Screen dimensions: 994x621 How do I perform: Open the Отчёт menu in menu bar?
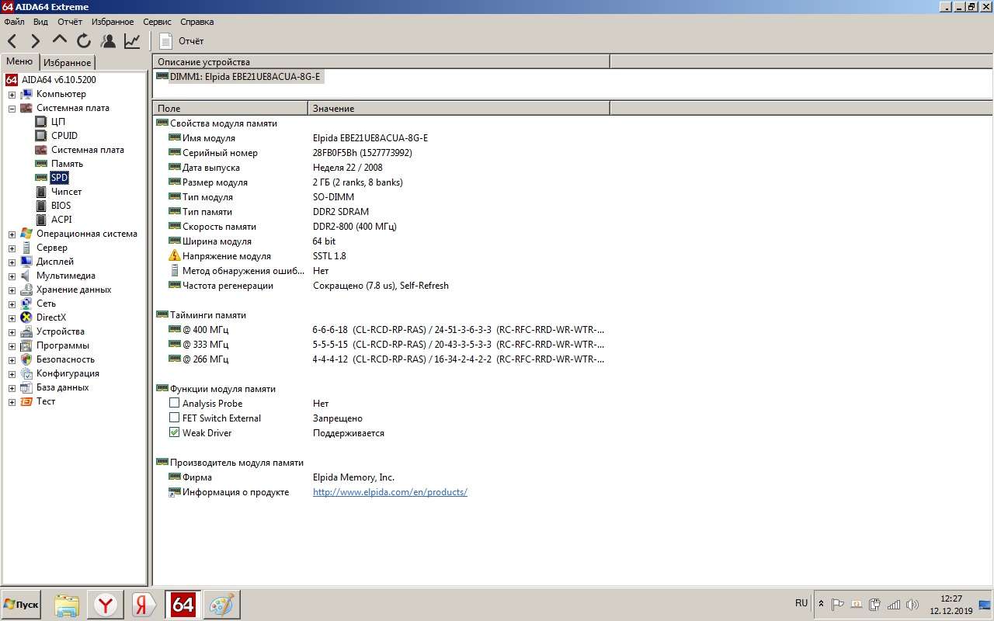(x=69, y=22)
